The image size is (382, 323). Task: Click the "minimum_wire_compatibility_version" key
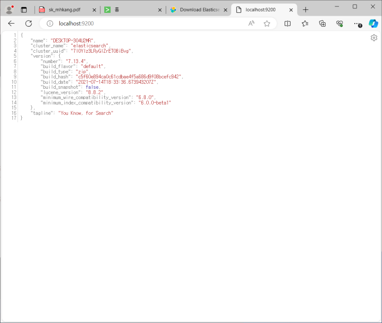click(x=86, y=98)
